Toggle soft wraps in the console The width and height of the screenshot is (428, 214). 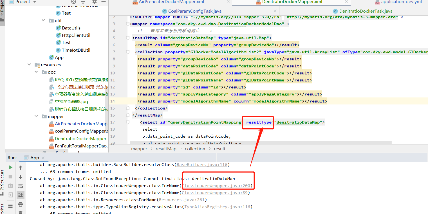20,186
